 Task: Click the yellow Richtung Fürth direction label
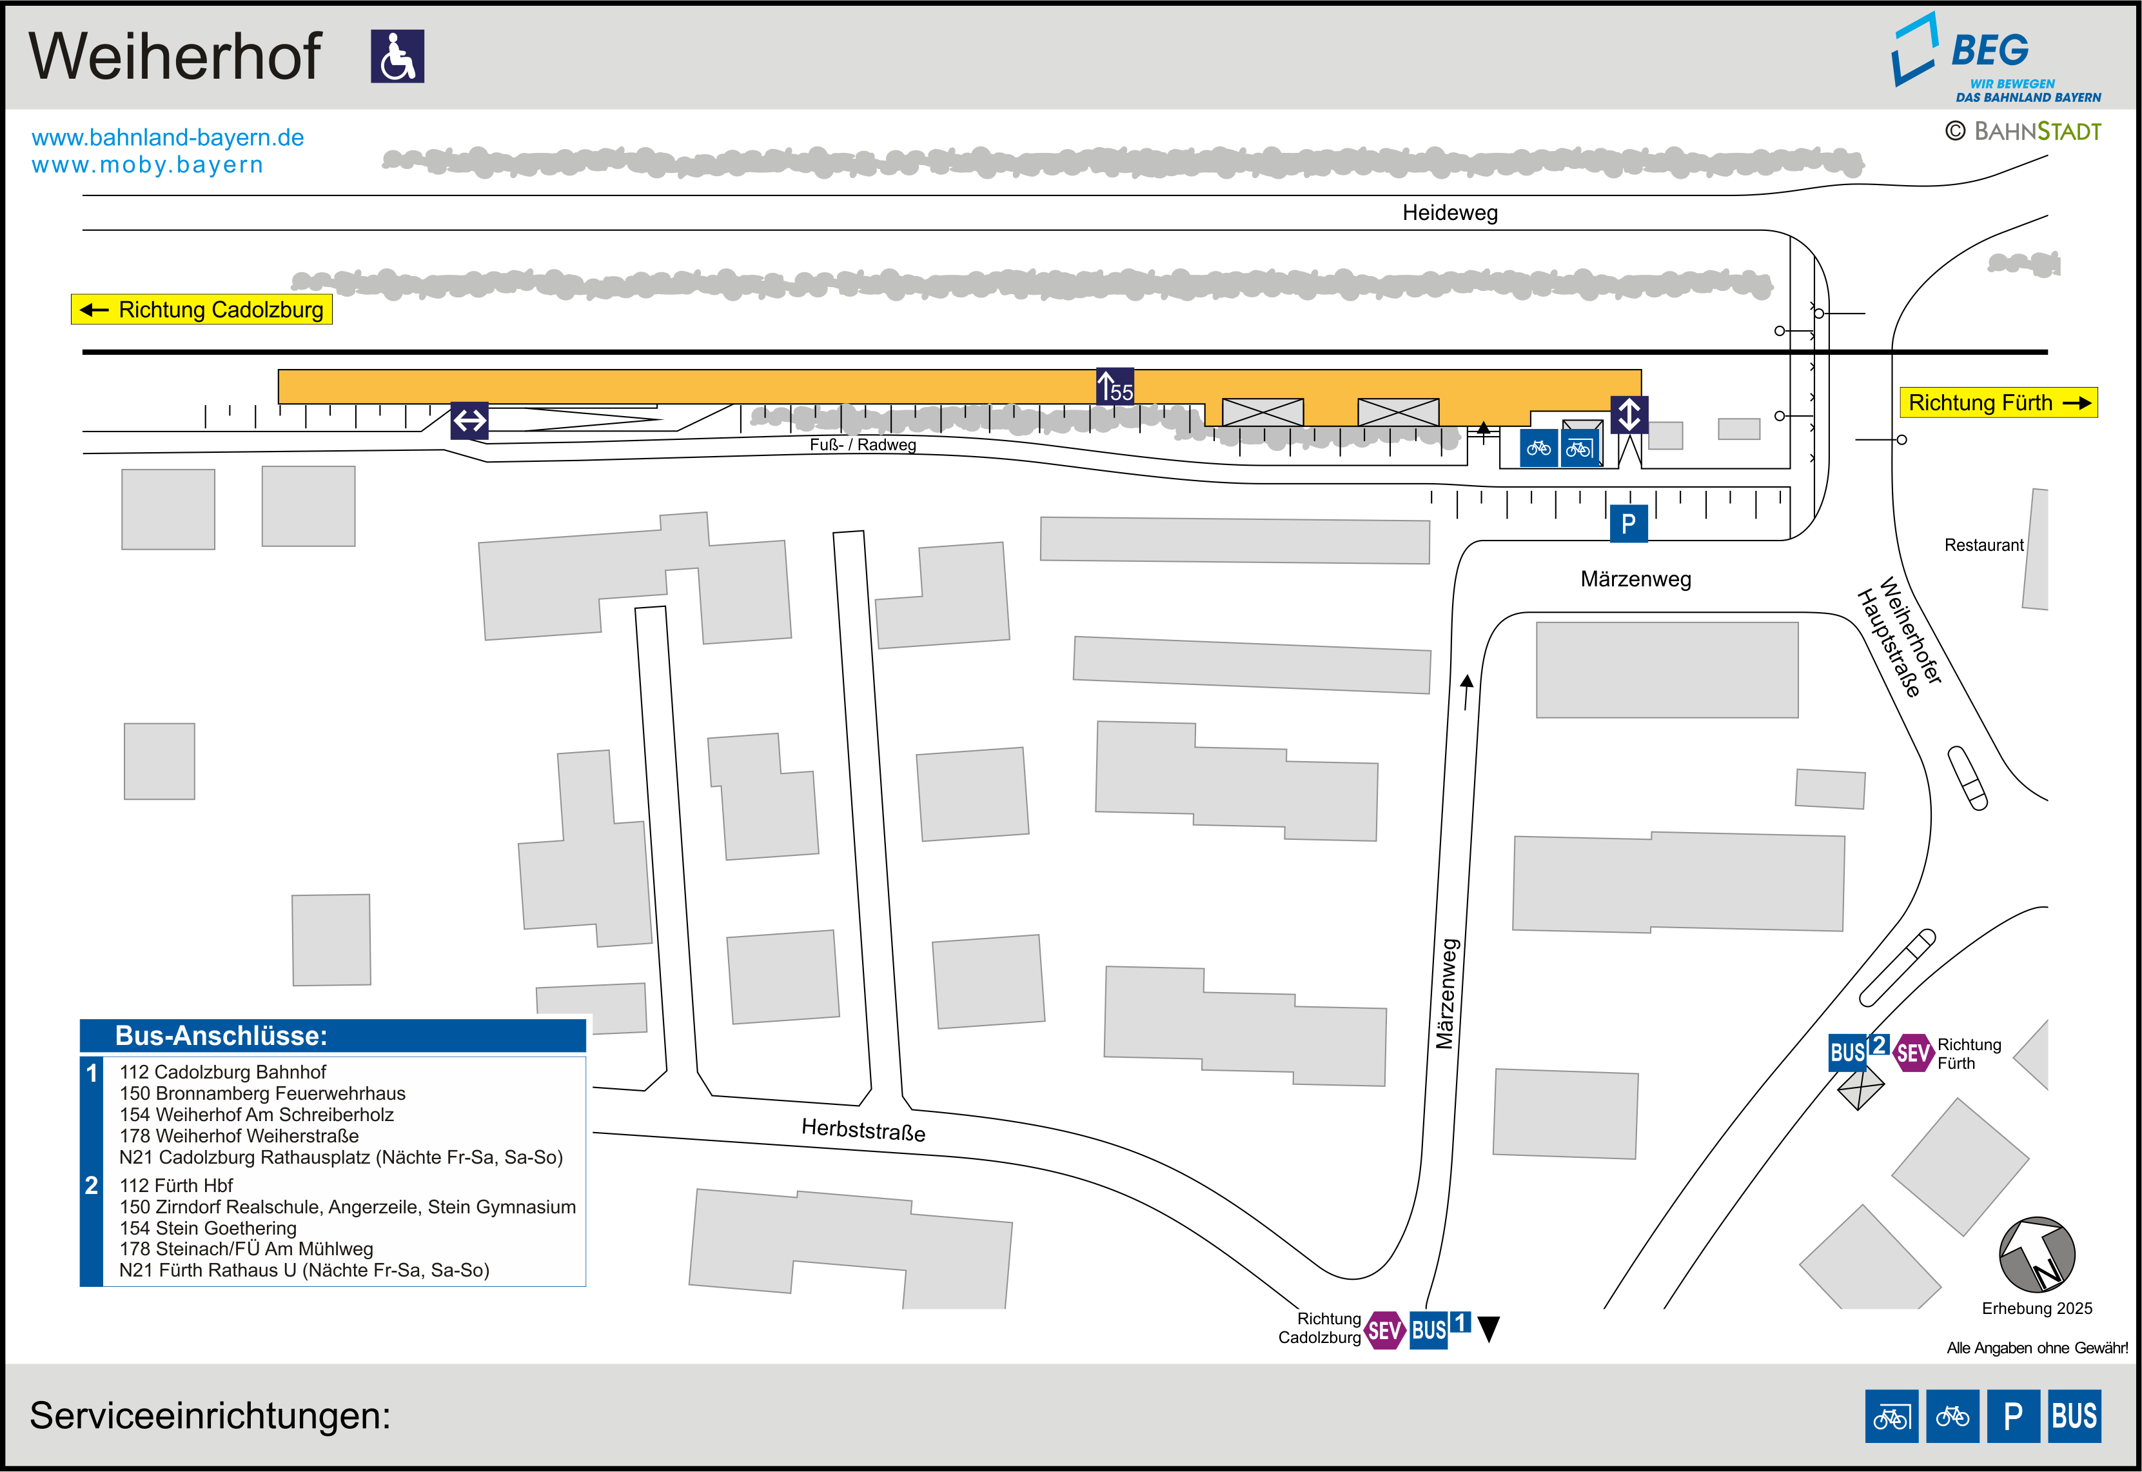click(1998, 403)
